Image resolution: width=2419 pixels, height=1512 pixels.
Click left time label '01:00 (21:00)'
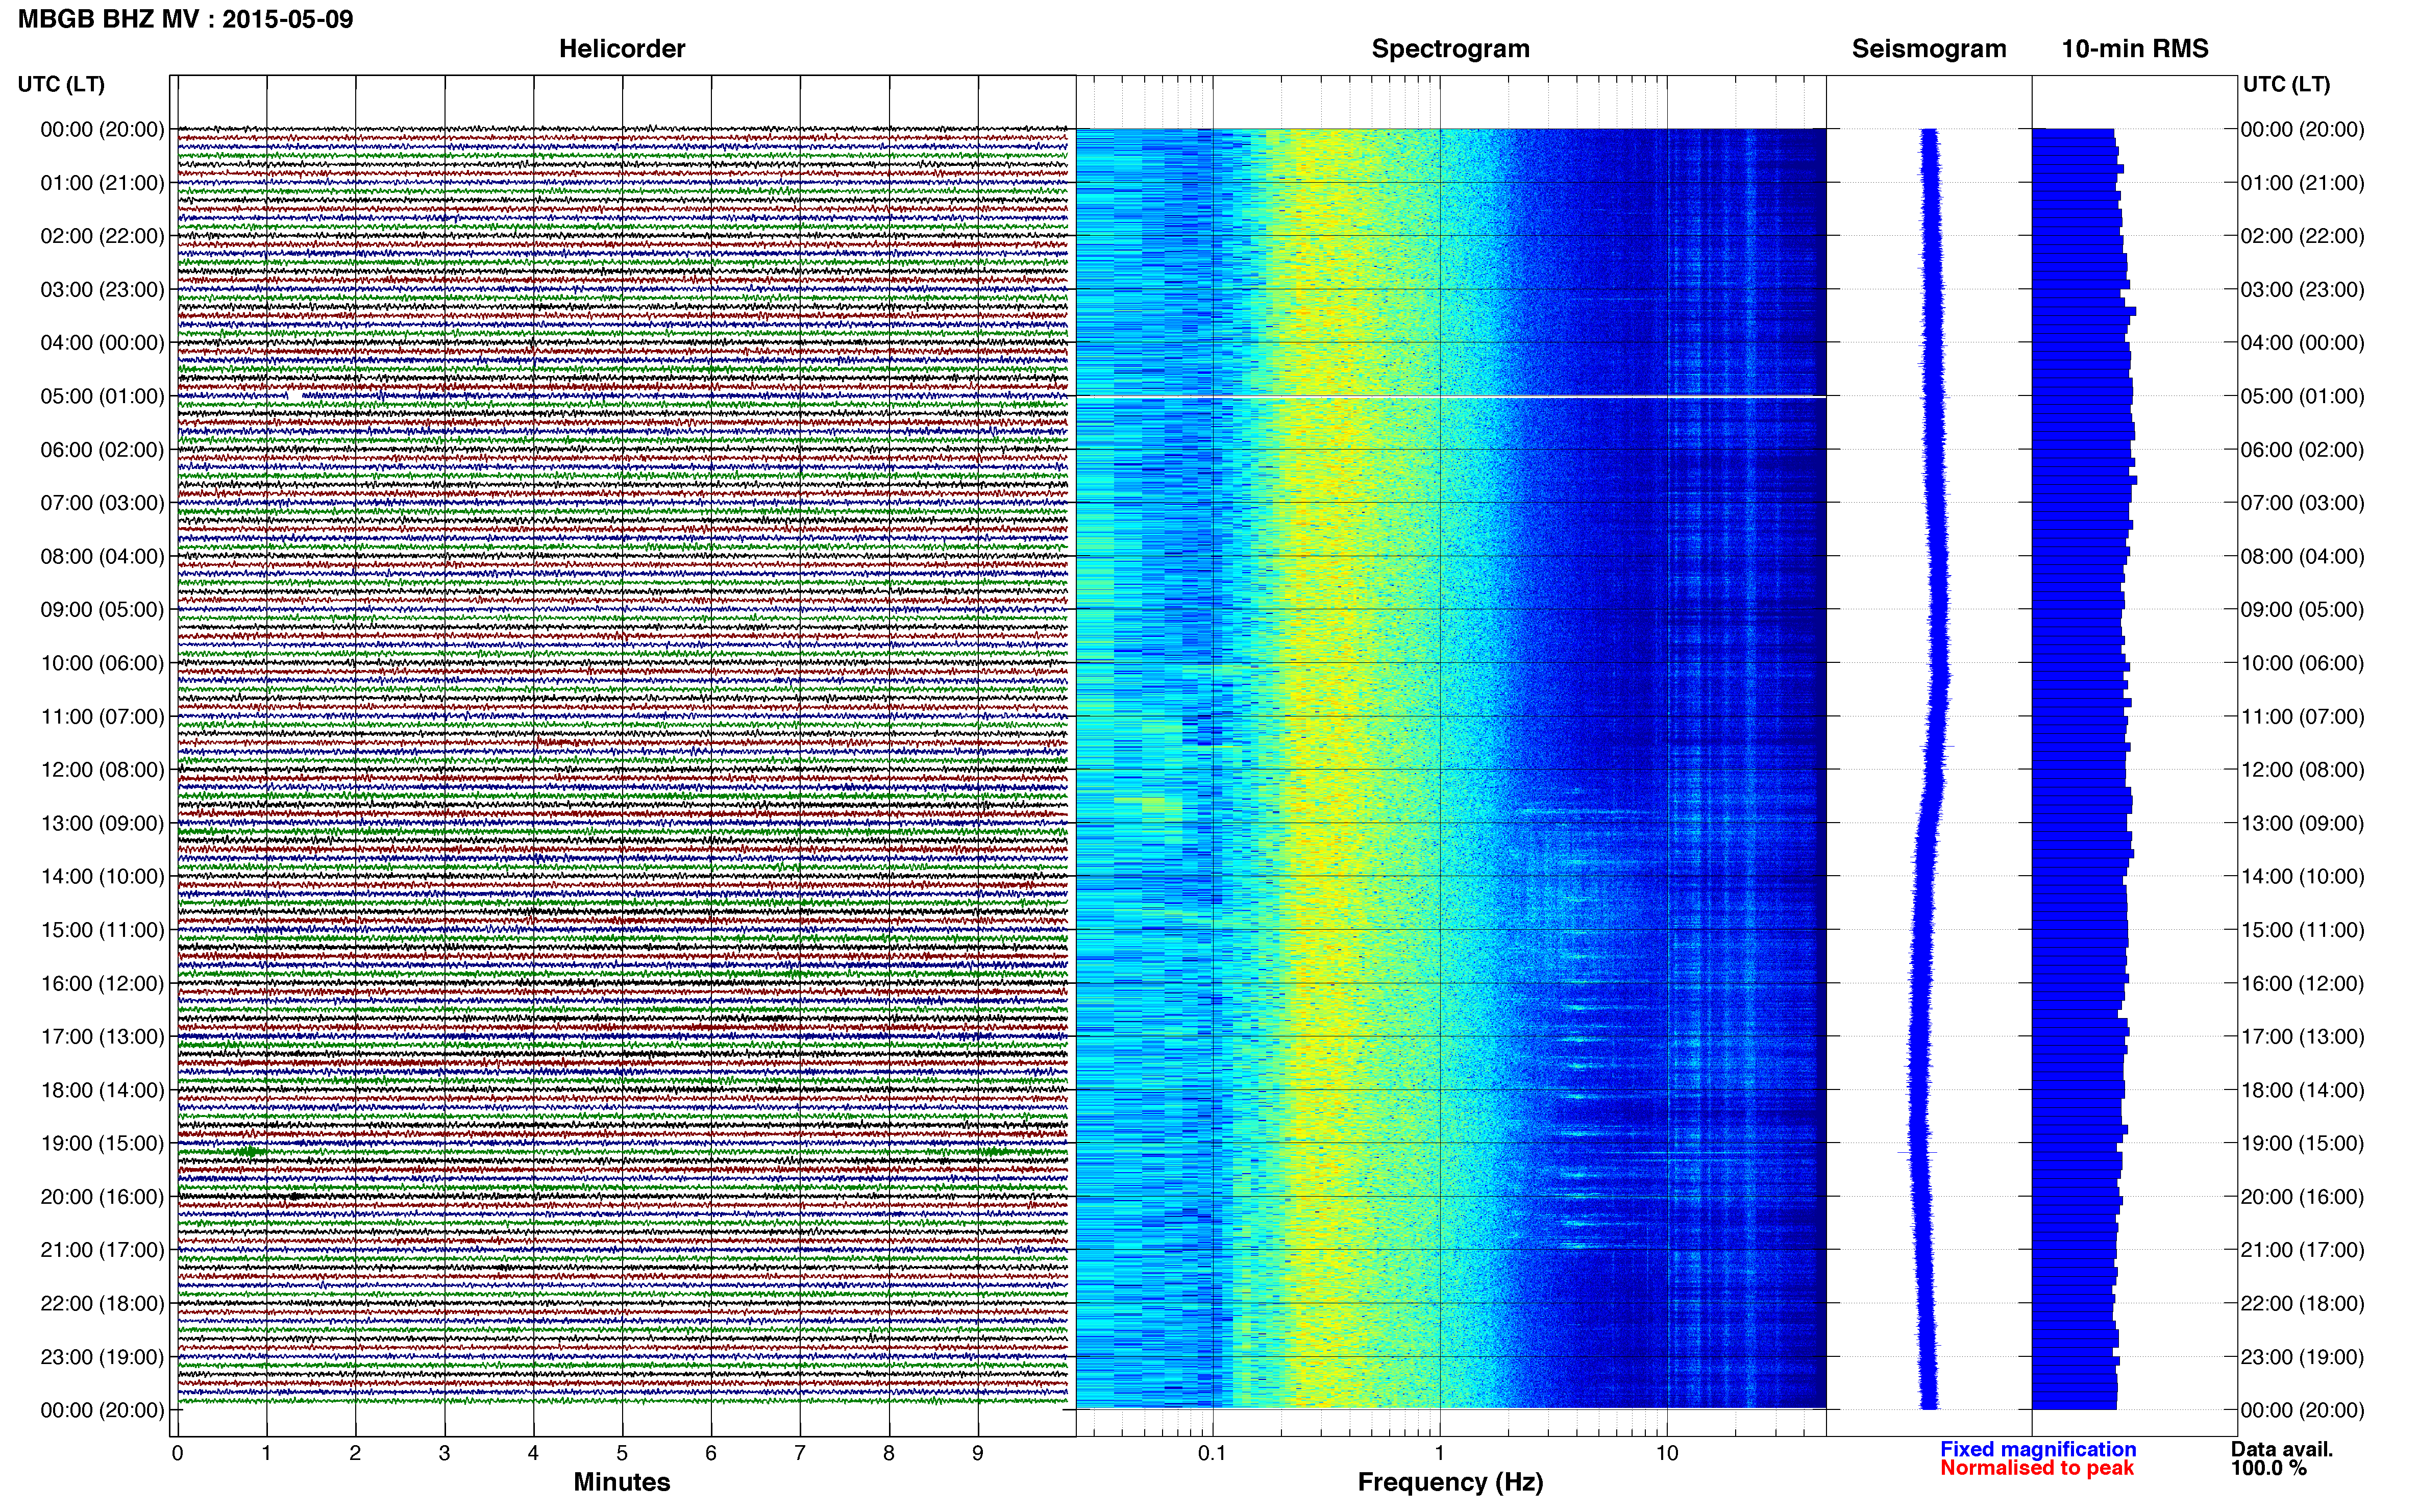[x=102, y=183]
